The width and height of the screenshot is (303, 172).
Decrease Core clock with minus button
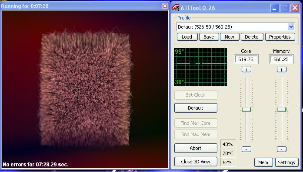tap(246, 149)
